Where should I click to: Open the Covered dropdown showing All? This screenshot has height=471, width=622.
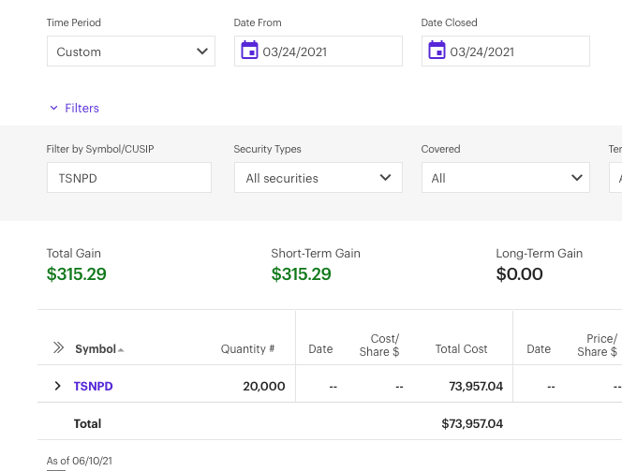pos(506,178)
